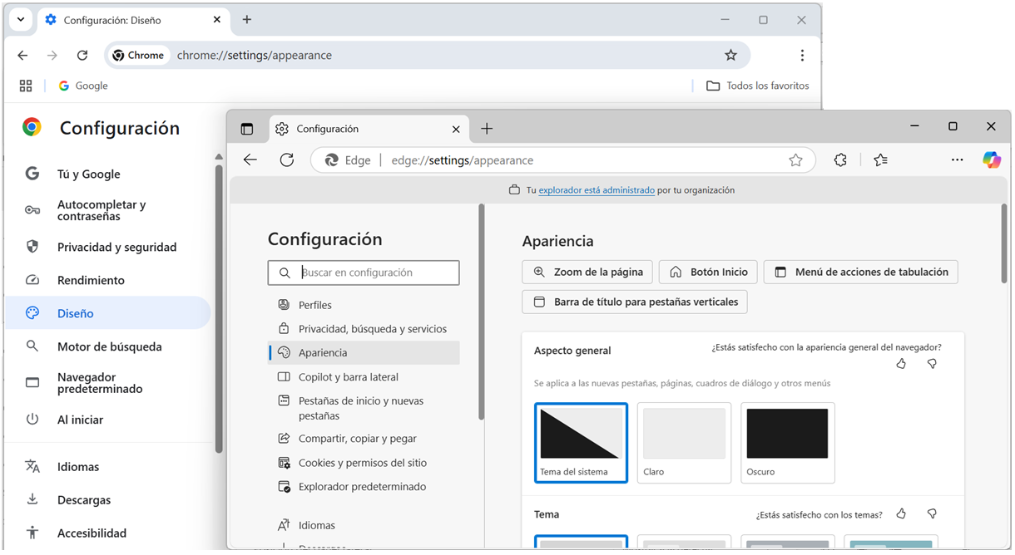Open the Edge favorites list icon
Image resolution: width=1015 pixels, height=555 pixels.
tap(879, 160)
